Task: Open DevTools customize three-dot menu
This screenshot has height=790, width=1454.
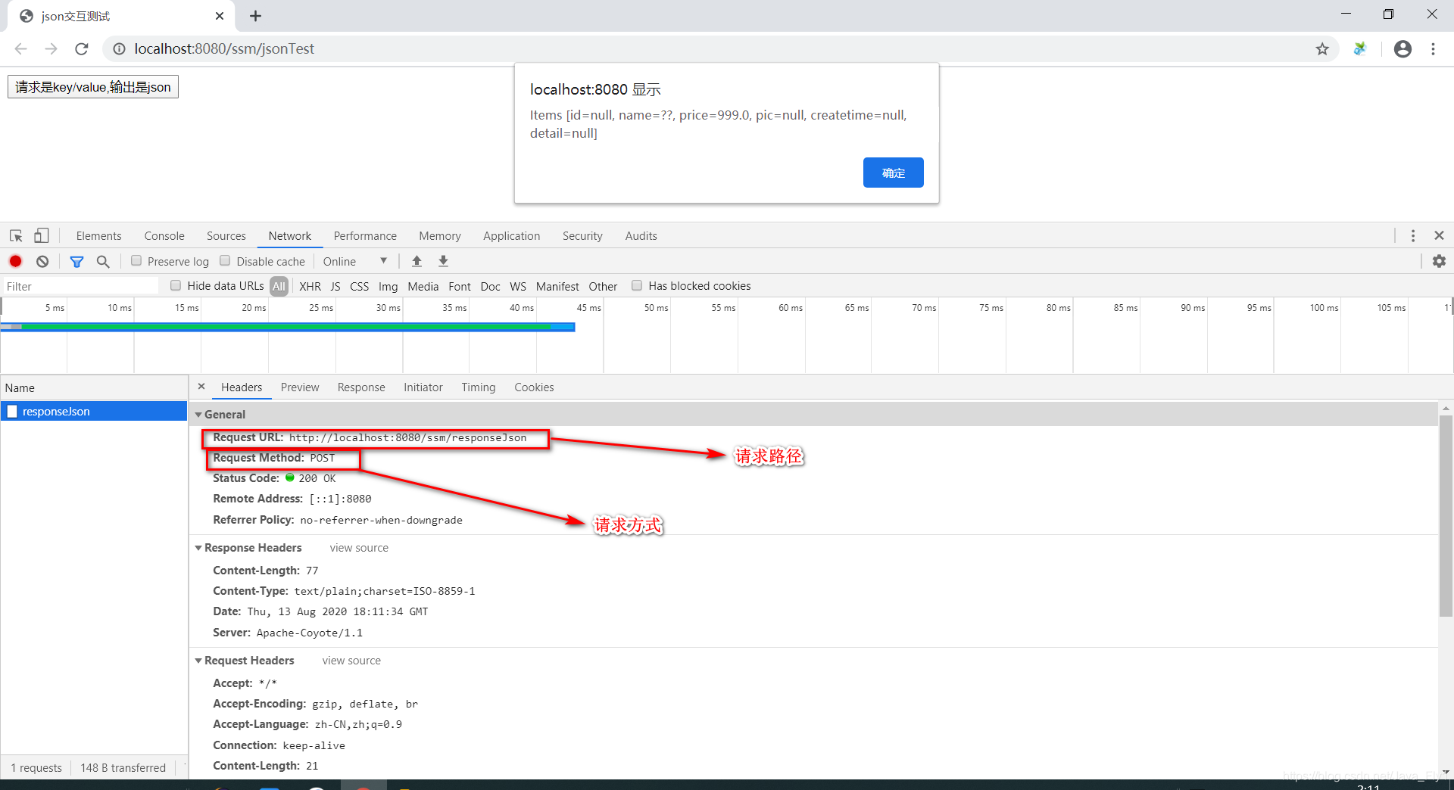Action: click(x=1413, y=235)
